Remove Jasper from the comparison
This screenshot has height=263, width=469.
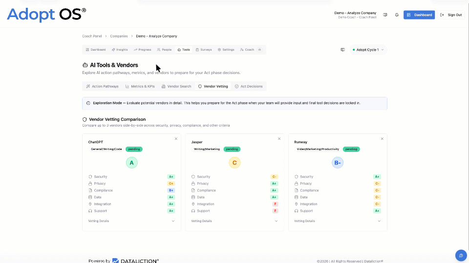pos(279,139)
